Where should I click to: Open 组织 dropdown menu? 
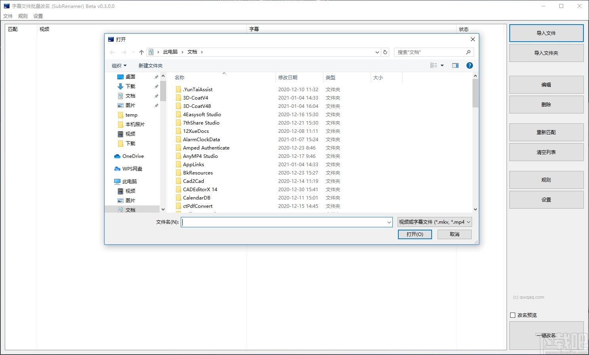(x=119, y=65)
